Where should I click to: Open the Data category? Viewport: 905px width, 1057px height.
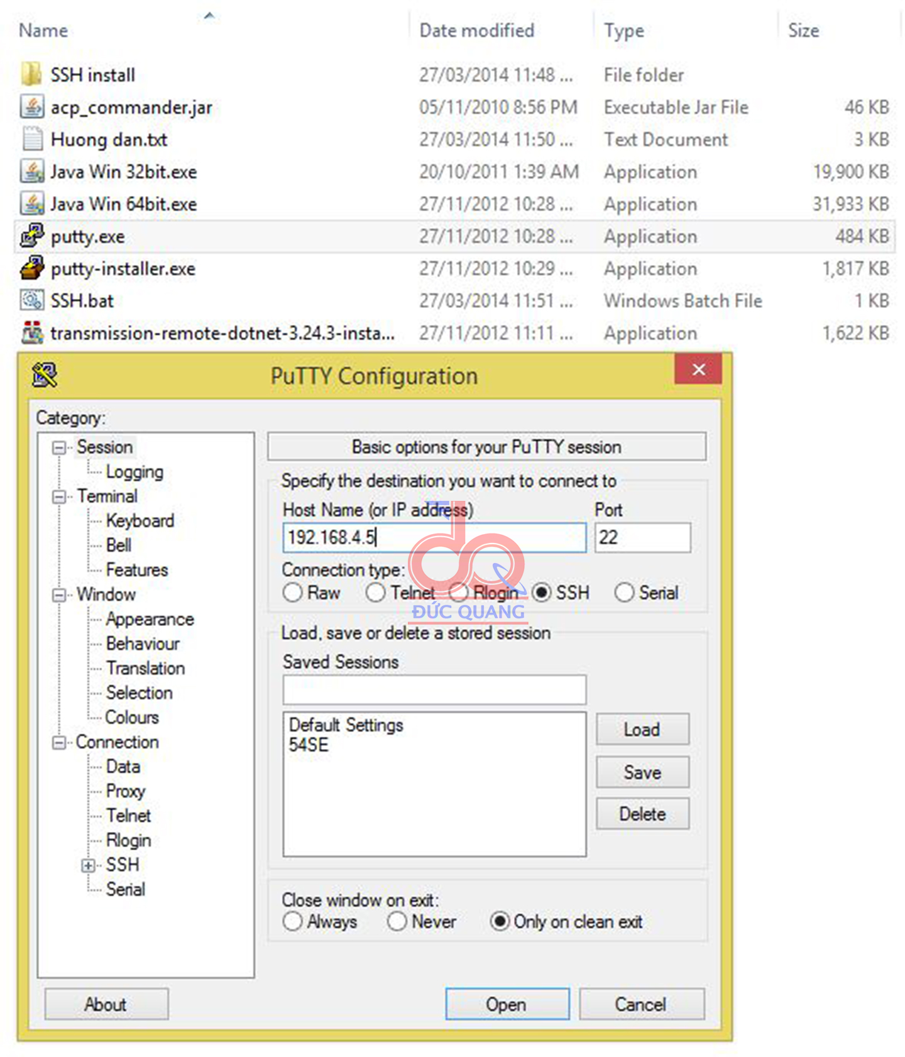pyautogui.click(x=123, y=766)
